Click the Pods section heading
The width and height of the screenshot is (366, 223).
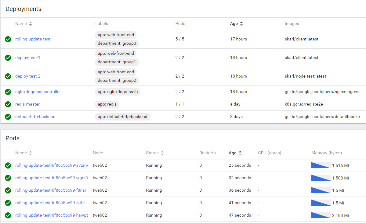click(x=13, y=138)
